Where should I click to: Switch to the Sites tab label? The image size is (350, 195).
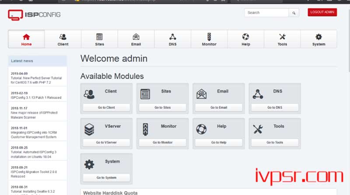(x=100, y=44)
